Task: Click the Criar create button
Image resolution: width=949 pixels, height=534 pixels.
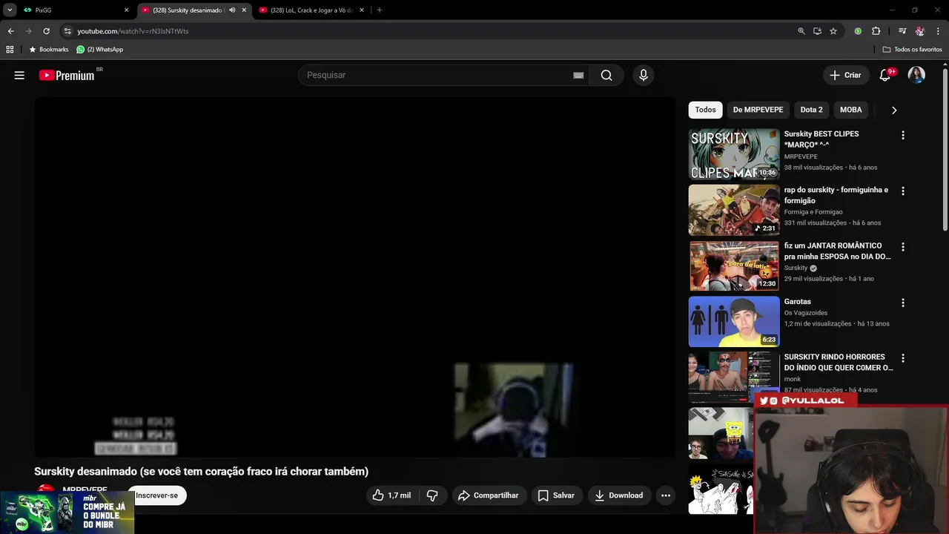Action: tap(845, 75)
